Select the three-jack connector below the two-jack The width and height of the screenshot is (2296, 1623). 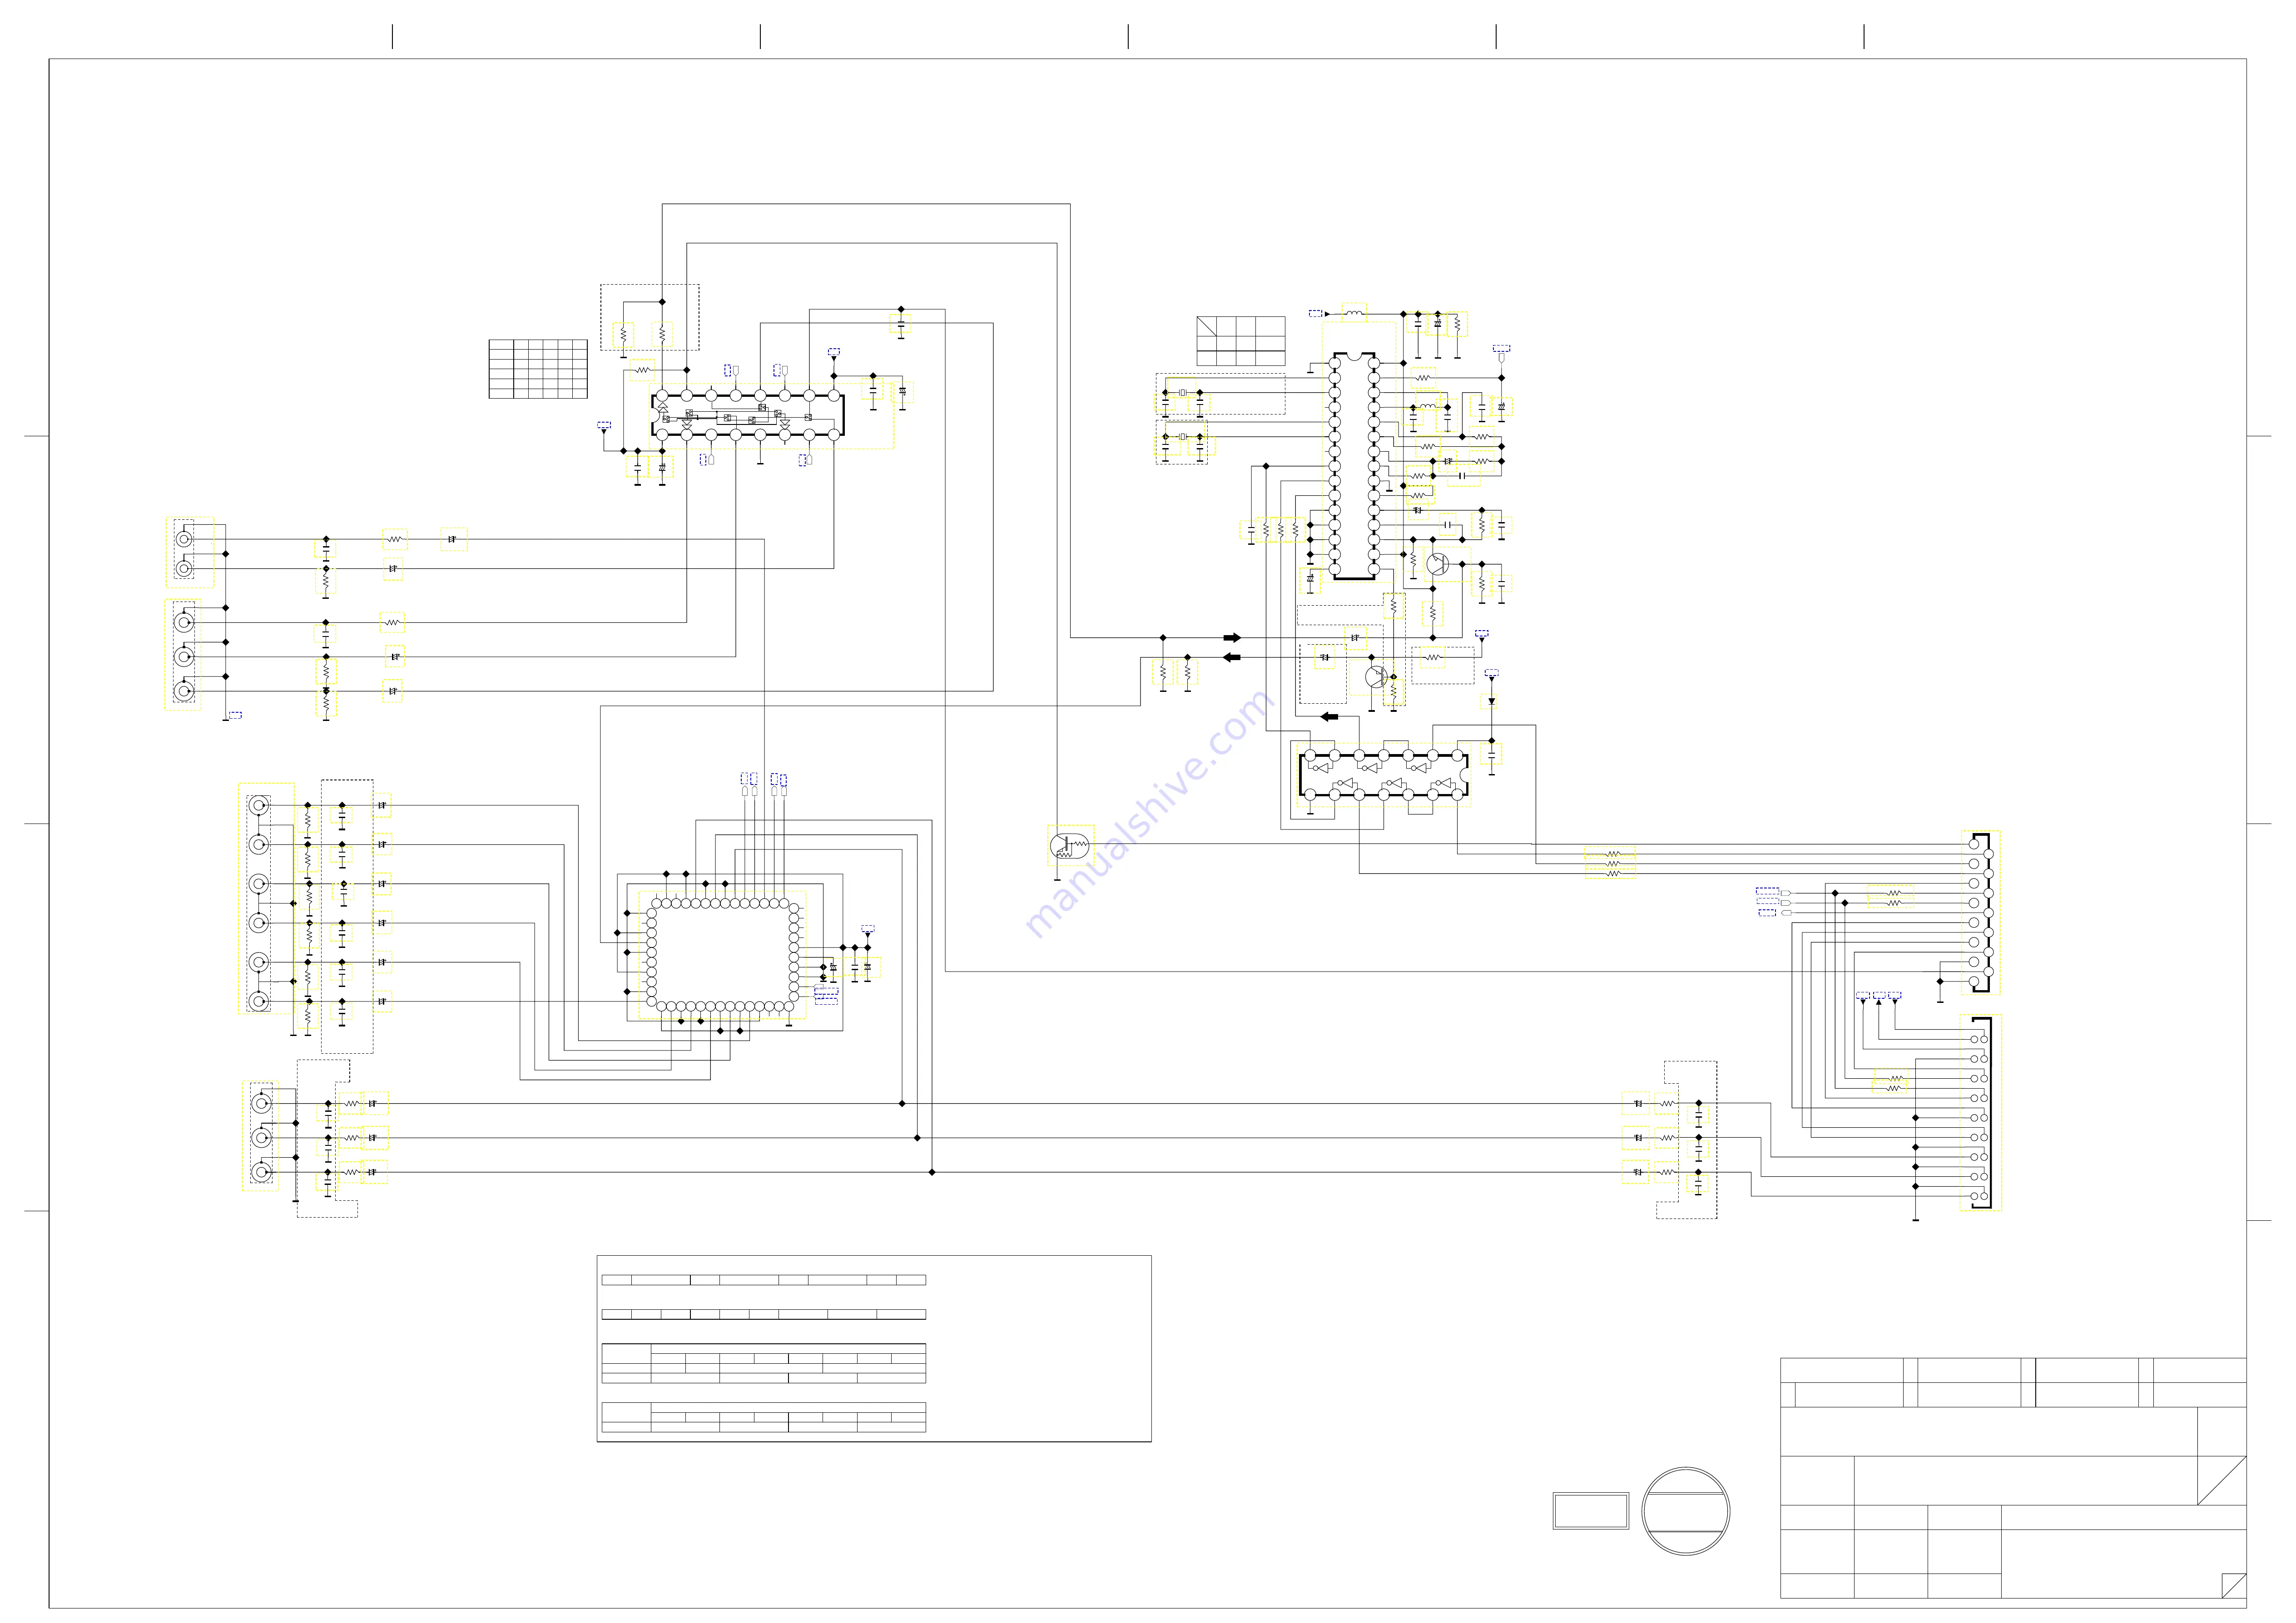point(184,656)
